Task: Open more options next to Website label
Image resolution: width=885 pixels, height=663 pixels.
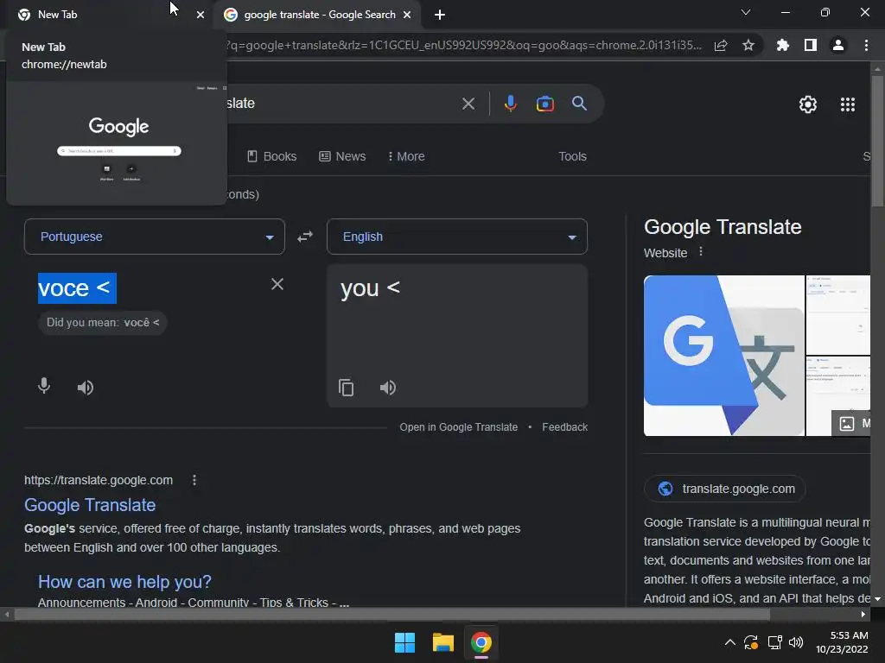Action: click(x=700, y=251)
